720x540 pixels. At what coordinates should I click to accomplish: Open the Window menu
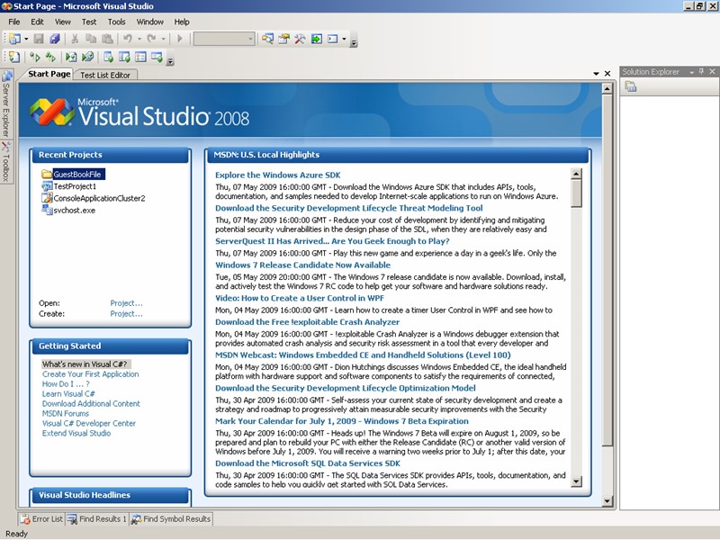[149, 22]
